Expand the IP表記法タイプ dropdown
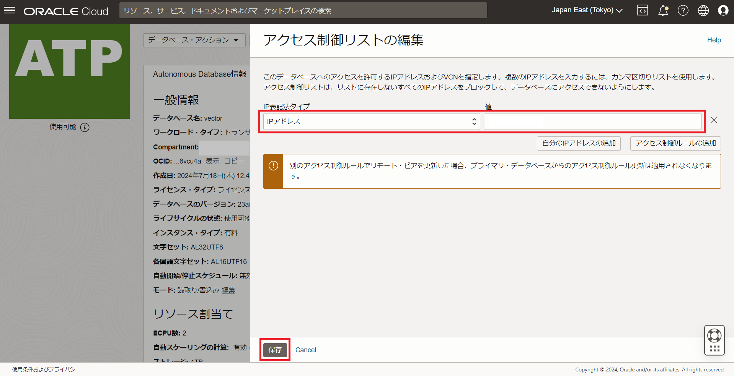 click(x=371, y=122)
